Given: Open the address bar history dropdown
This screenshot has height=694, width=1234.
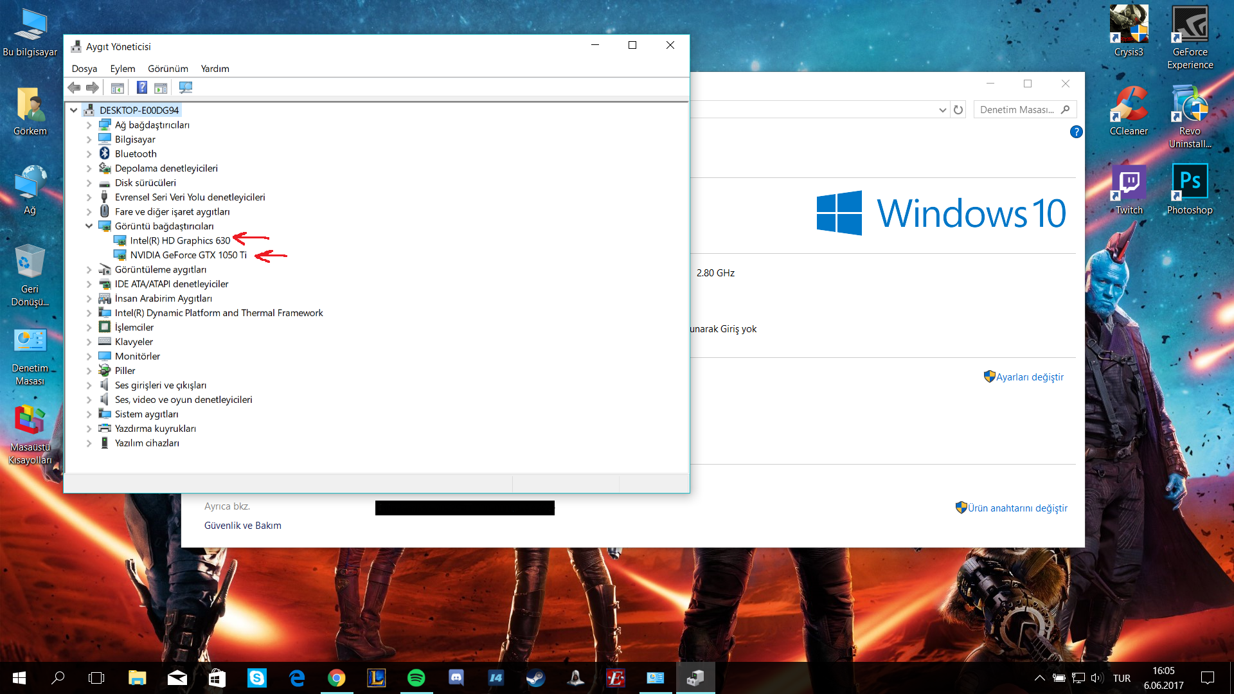Looking at the screenshot, I should 942,110.
